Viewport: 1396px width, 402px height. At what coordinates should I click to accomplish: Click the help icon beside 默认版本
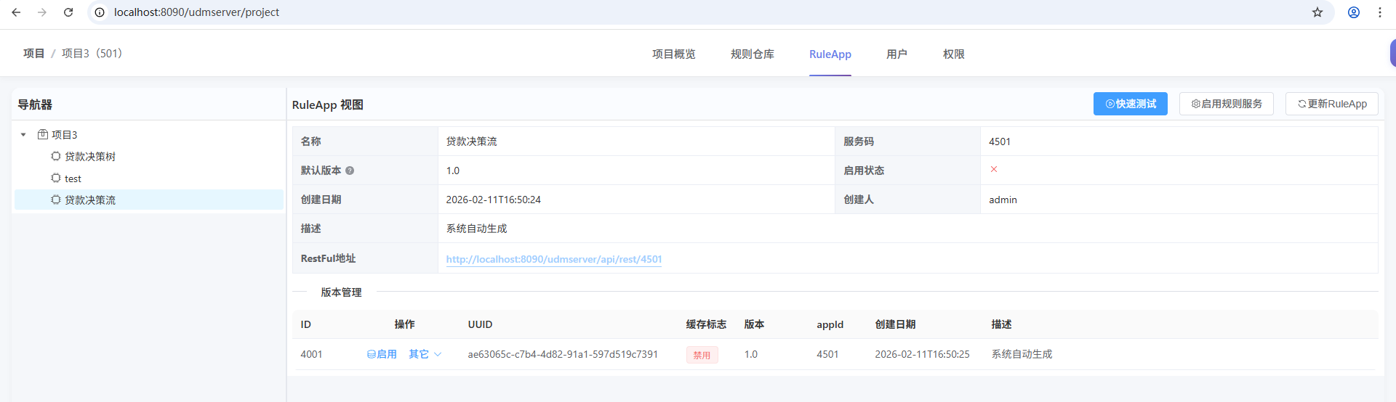coord(350,171)
